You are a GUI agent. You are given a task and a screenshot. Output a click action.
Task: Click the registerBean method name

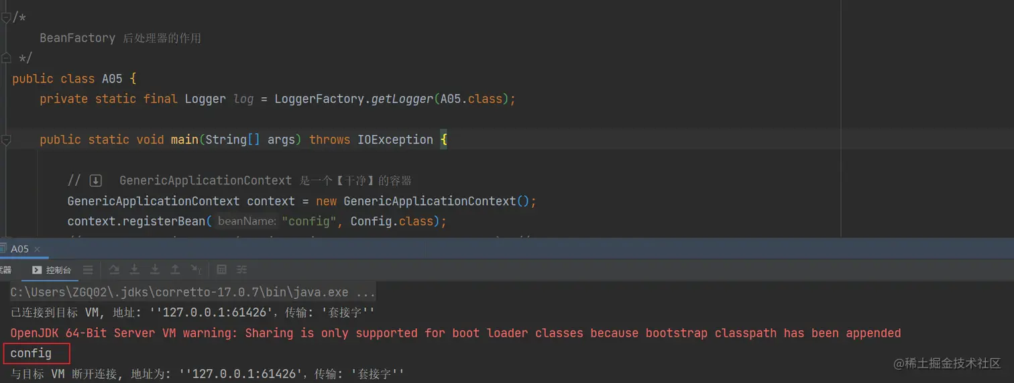coord(164,221)
